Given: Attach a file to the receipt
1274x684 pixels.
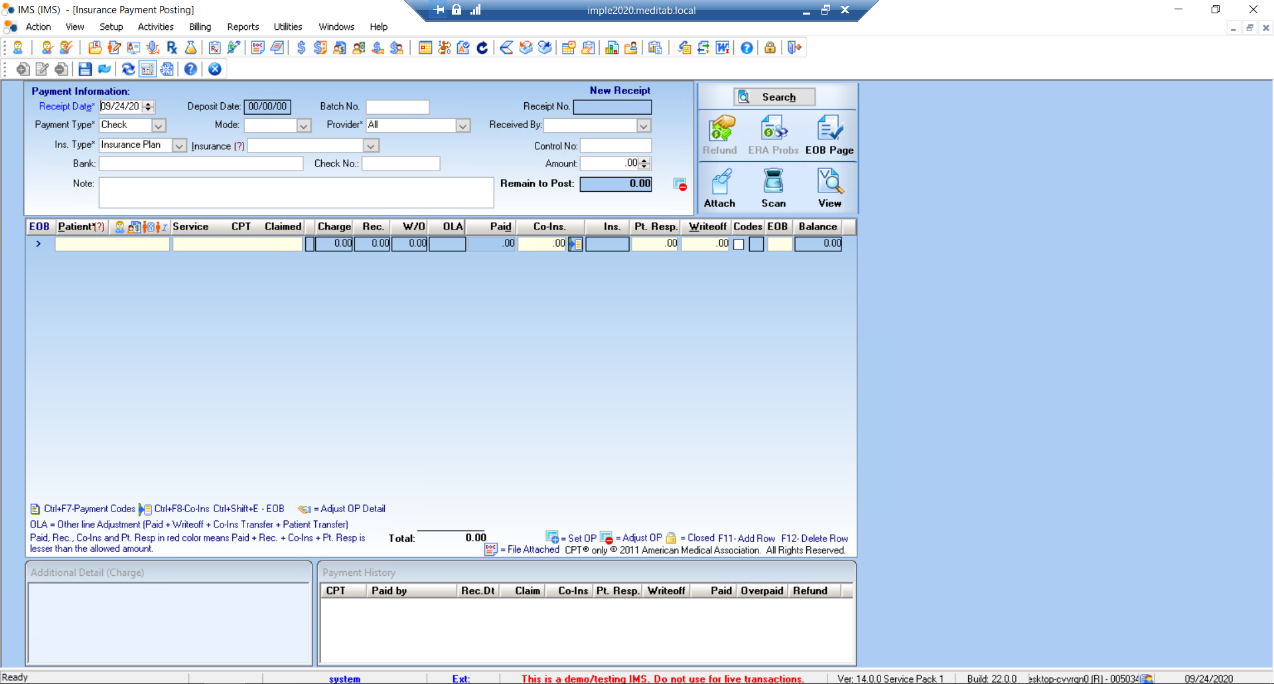Looking at the screenshot, I should coord(720,186).
